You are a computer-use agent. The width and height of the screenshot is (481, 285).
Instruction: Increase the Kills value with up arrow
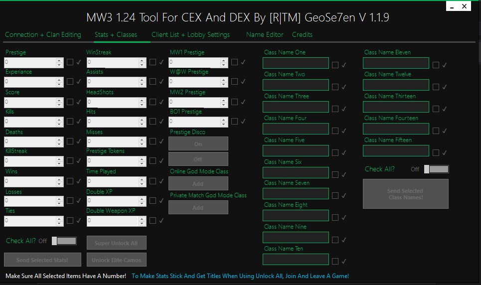[59, 120]
